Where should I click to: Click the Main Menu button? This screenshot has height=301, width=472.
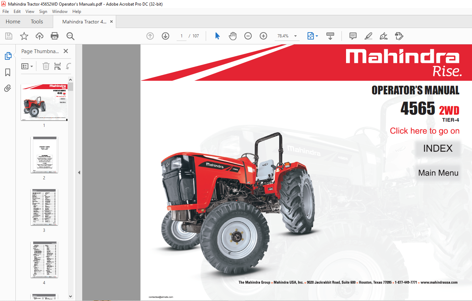(x=438, y=173)
